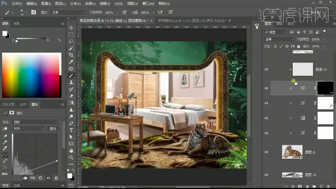336x189 pixels.
Task: Toggle the layer filter on/off switch
Action: 324,31
